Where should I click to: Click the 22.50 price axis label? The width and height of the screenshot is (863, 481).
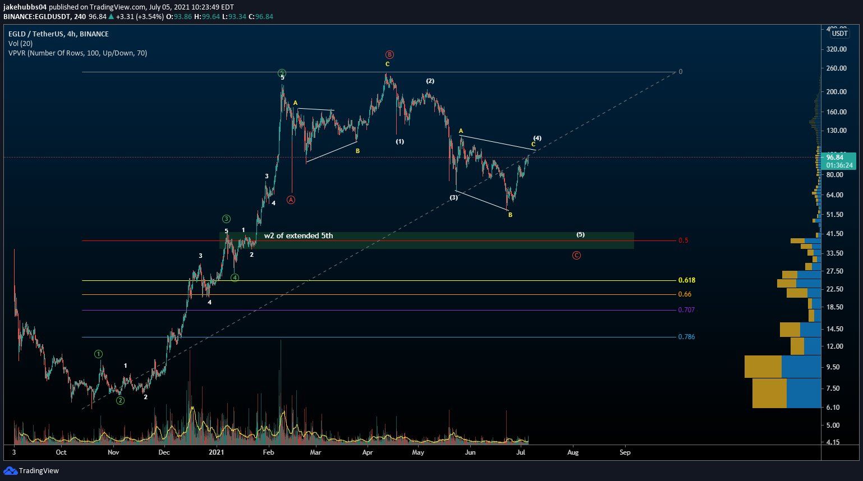[x=835, y=289]
